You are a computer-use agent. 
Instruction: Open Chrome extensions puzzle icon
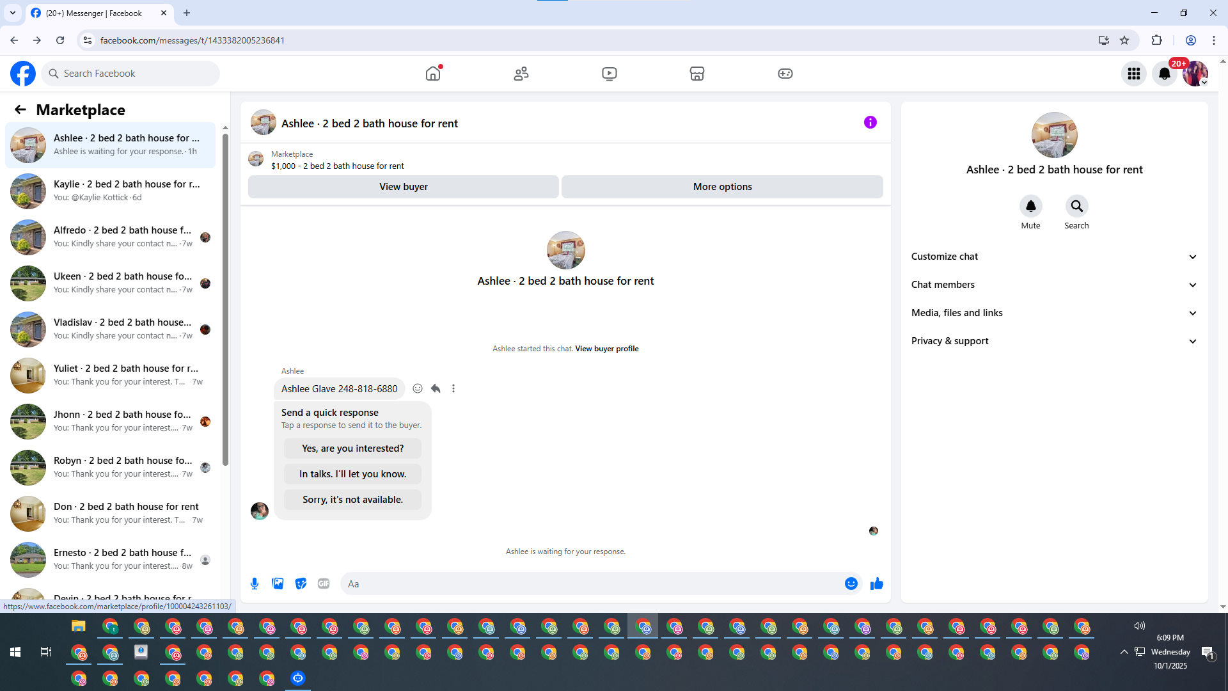1157,40
